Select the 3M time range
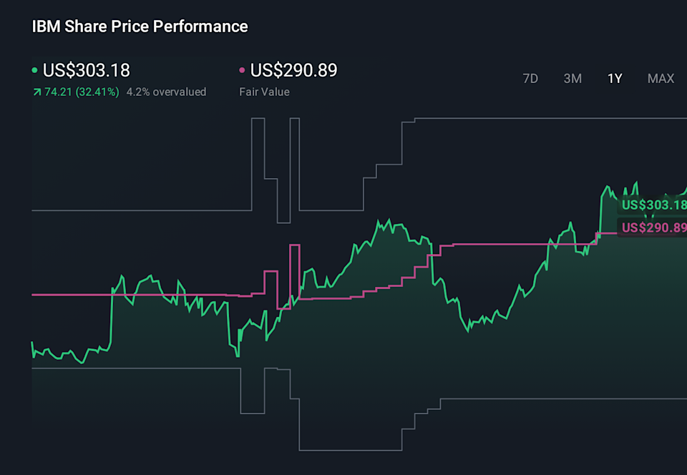687x475 pixels. (572, 79)
